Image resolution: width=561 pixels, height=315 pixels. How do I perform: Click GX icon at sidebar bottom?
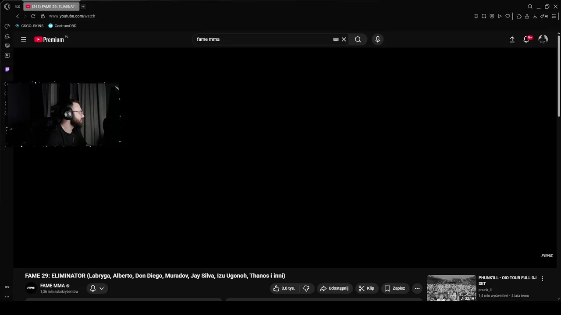(7, 287)
